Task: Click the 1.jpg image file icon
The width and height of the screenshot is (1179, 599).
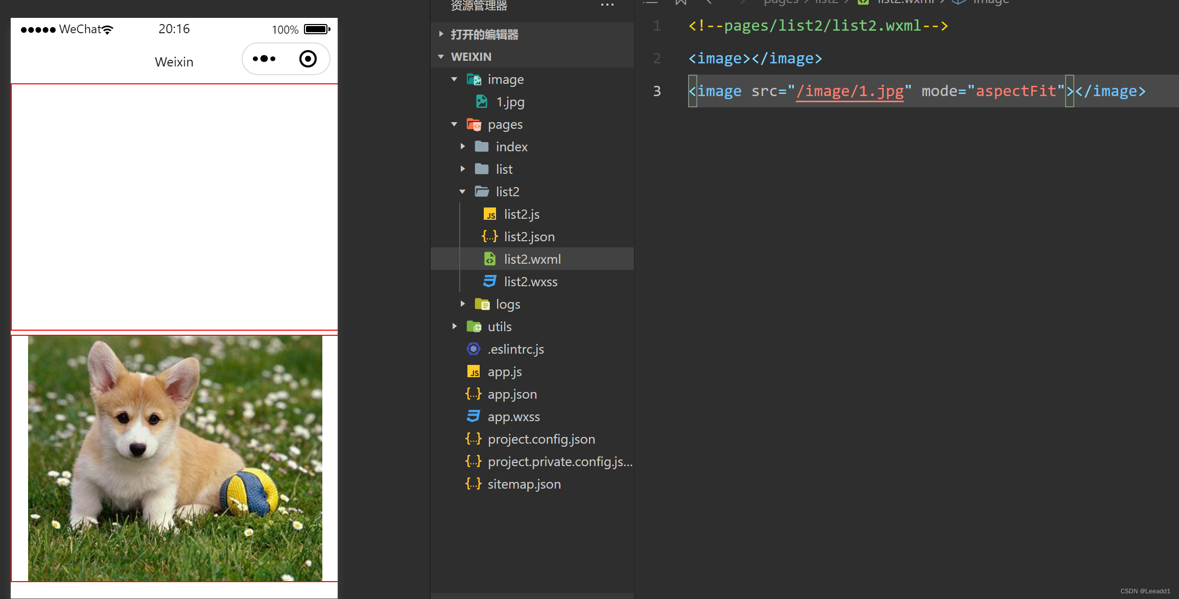Action: pos(481,102)
